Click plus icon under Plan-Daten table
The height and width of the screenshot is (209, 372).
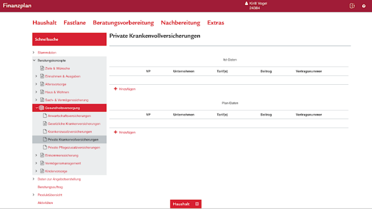(116, 132)
